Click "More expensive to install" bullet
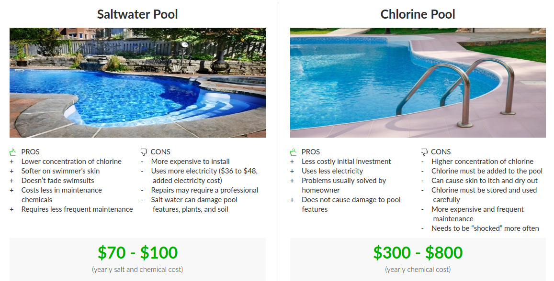 click(190, 162)
